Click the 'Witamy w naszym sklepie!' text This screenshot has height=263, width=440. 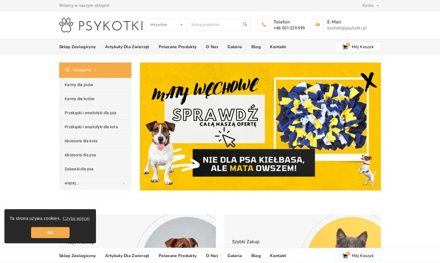pos(84,5)
